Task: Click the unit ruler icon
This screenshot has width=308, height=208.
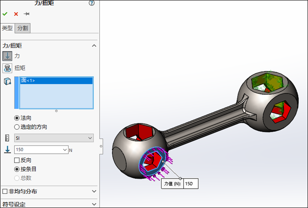Action: coord(7,138)
